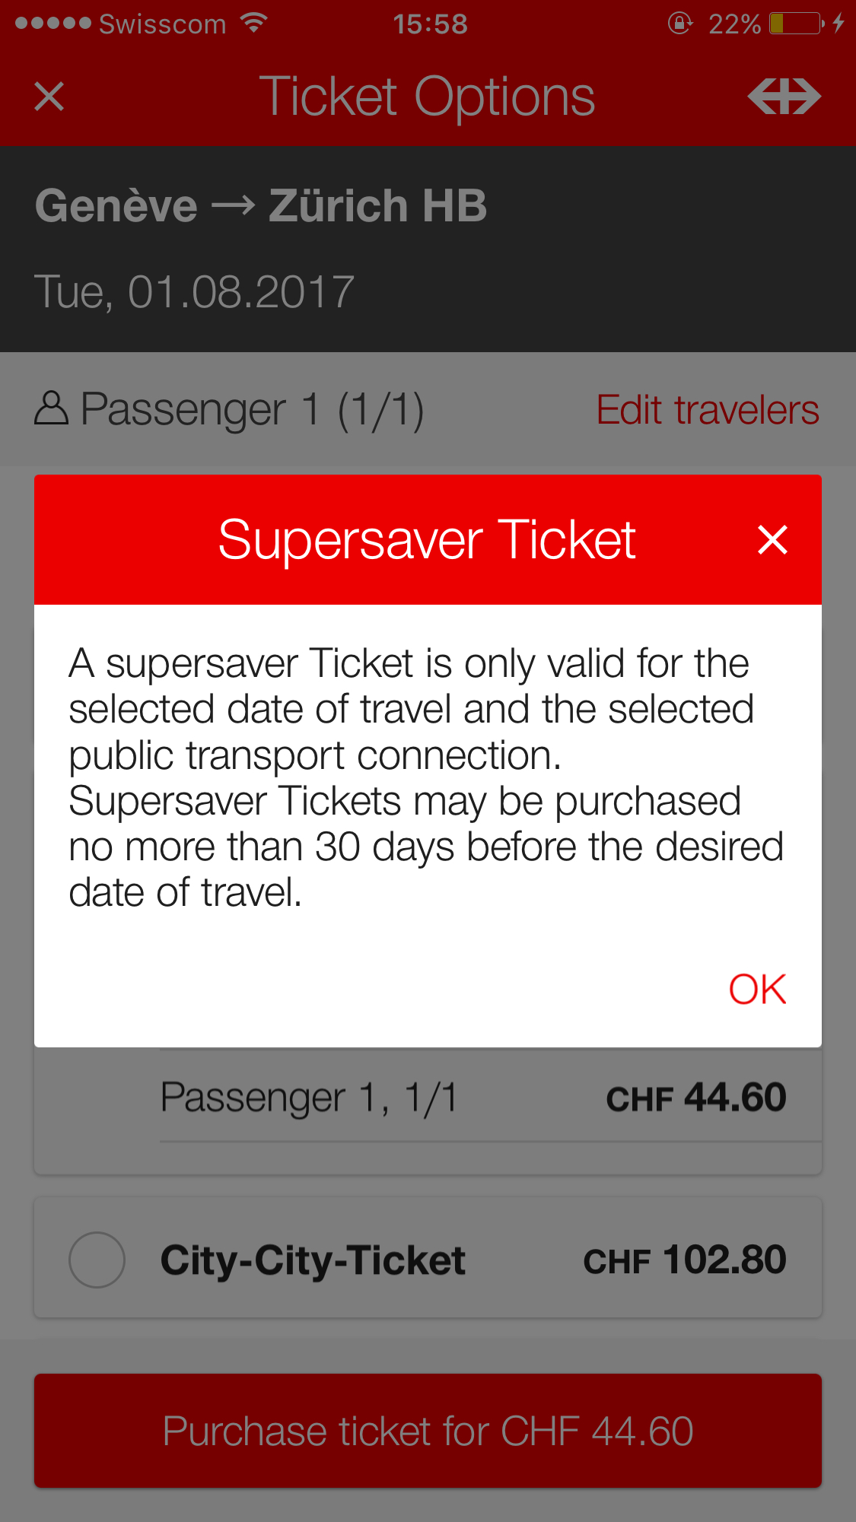Tap the battery indicator icon
The width and height of the screenshot is (856, 1522).
click(796, 24)
